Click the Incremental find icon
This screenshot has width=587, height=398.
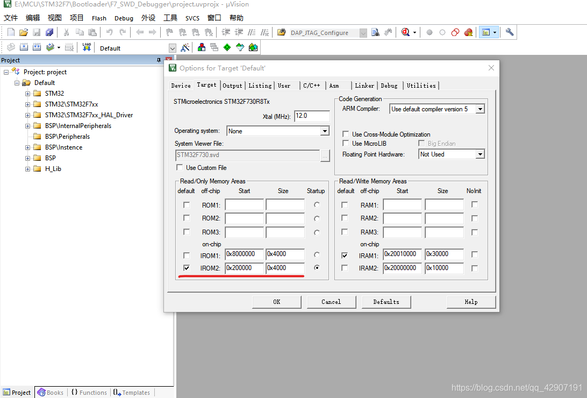point(388,33)
